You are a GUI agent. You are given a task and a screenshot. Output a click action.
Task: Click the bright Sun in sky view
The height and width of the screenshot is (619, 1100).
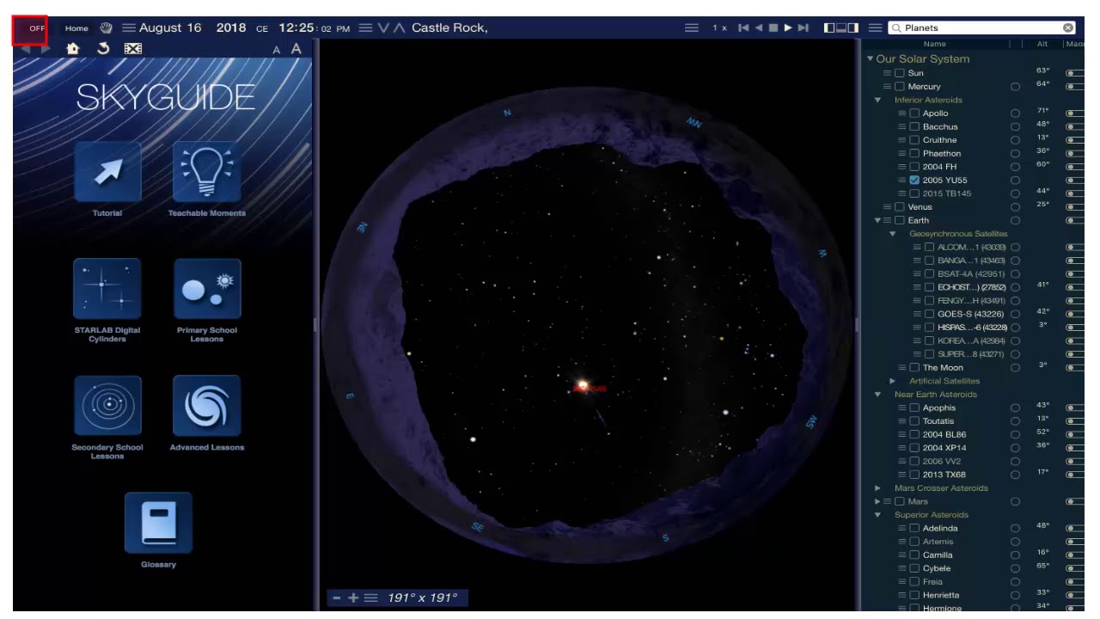584,384
